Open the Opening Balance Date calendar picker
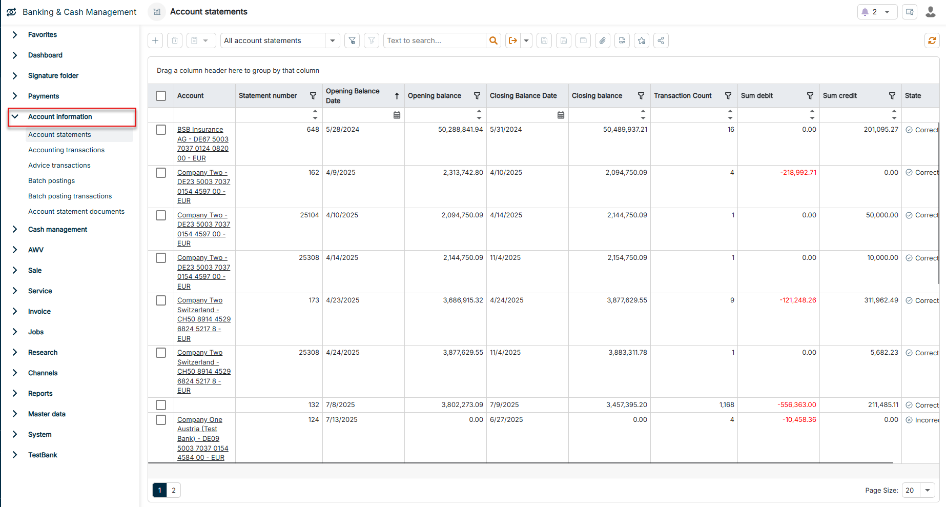Image resolution: width=946 pixels, height=507 pixels. pos(397,115)
